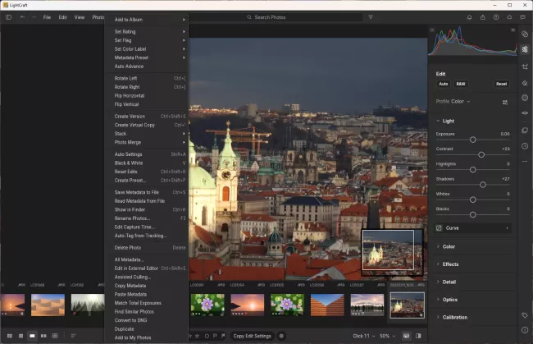Open the keywords tag icon
The image size is (533, 344).
pos(525,315)
